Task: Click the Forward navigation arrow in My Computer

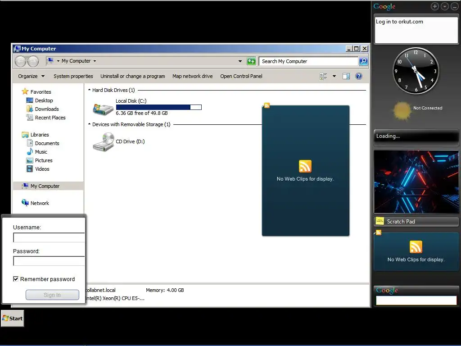Action: (33, 61)
